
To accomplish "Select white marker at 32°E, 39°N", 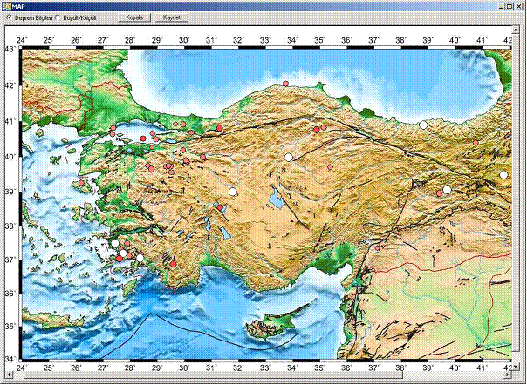I will tap(233, 192).
